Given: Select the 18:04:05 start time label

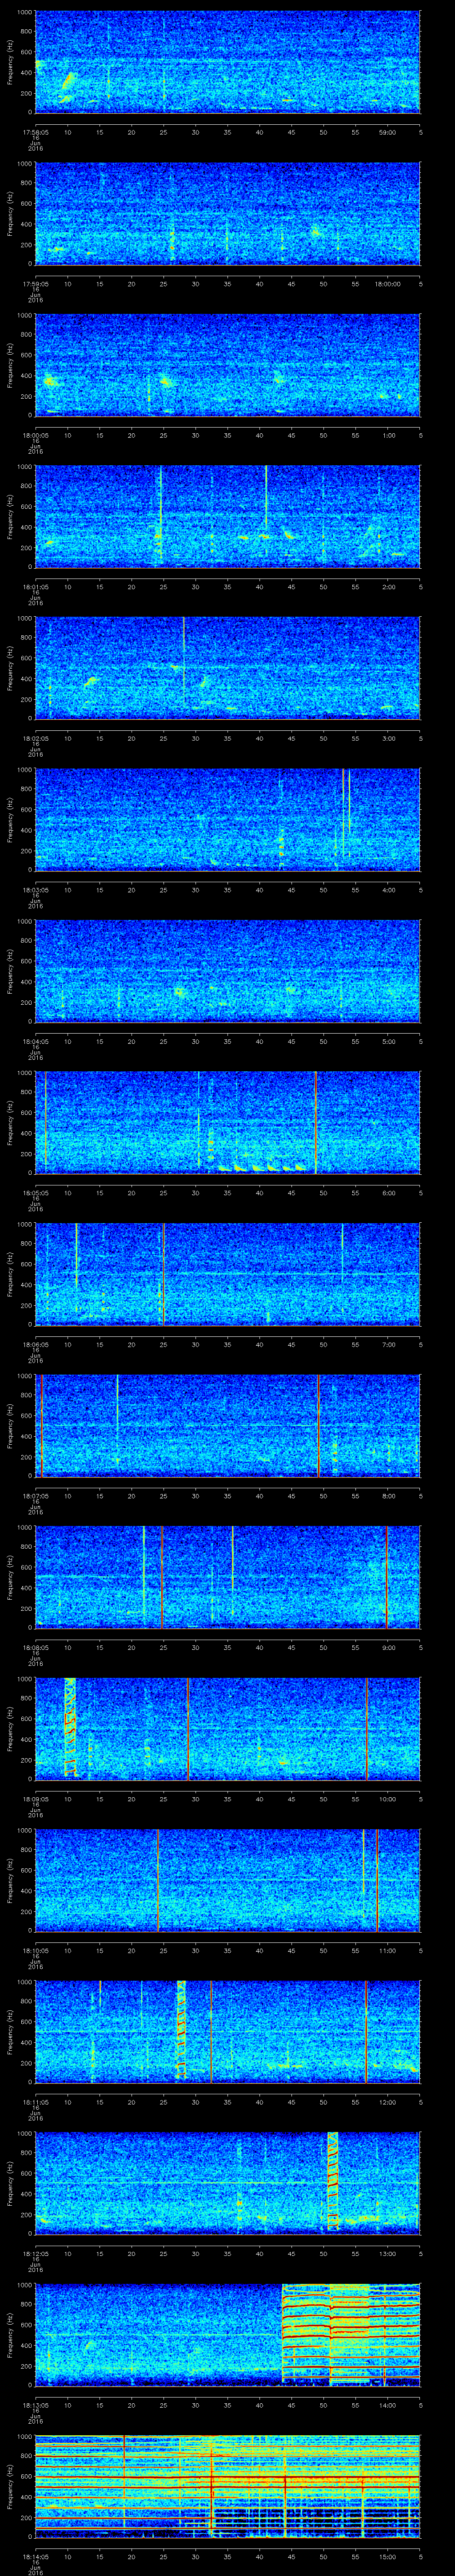Looking at the screenshot, I should coord(35,1041).
